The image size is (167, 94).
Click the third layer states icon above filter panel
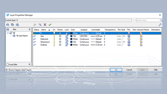17,25
